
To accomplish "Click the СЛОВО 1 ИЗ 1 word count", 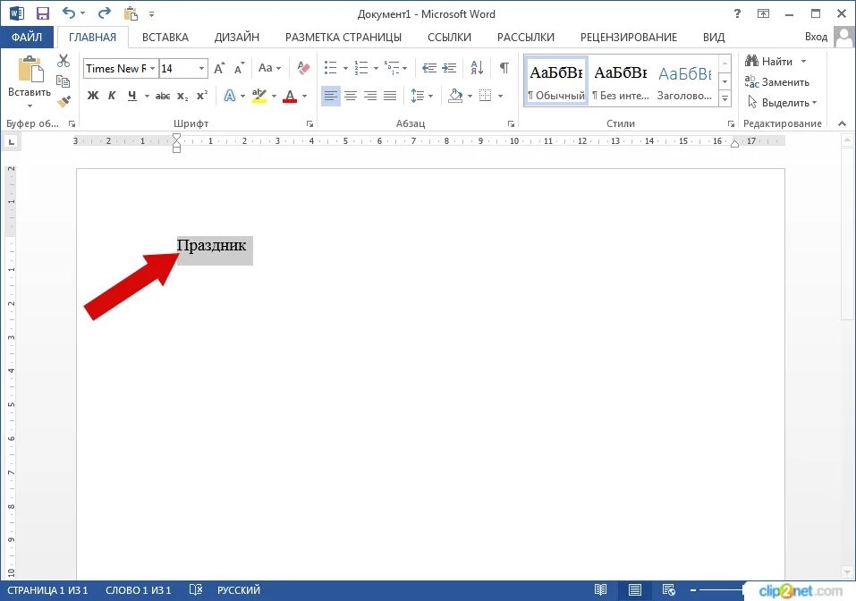I will (138, 590).
